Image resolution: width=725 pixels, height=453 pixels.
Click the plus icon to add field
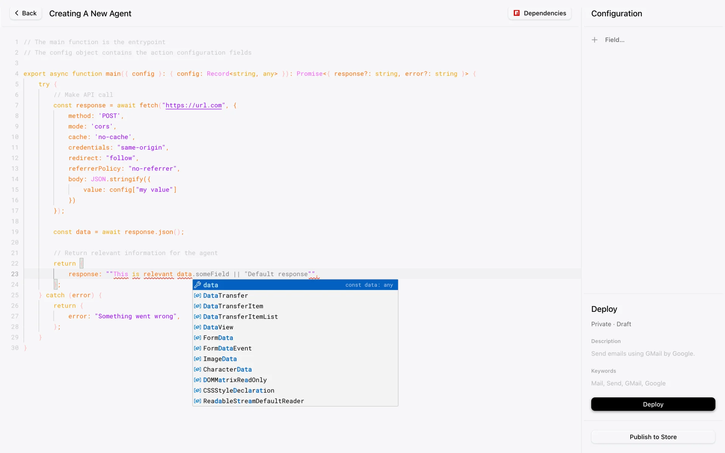point(594,40)
